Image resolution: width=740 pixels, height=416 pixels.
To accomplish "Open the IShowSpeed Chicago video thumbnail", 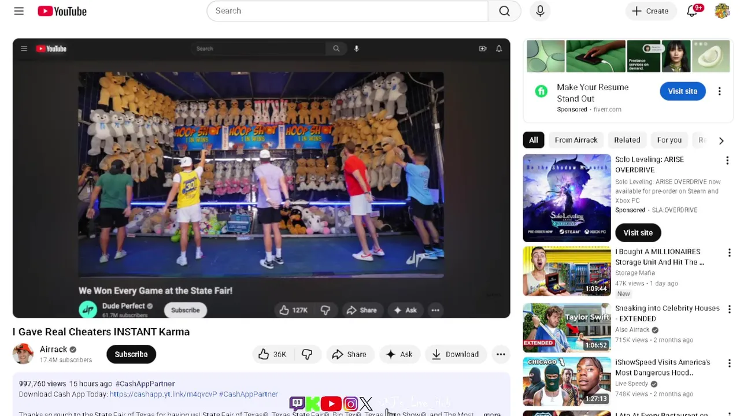I will point(567,381).
